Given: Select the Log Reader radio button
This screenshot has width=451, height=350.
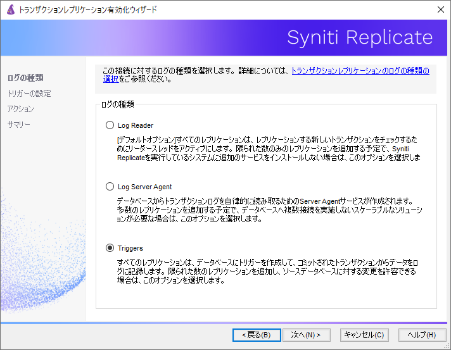Looking at the screenshot, I should coord(110,125).
